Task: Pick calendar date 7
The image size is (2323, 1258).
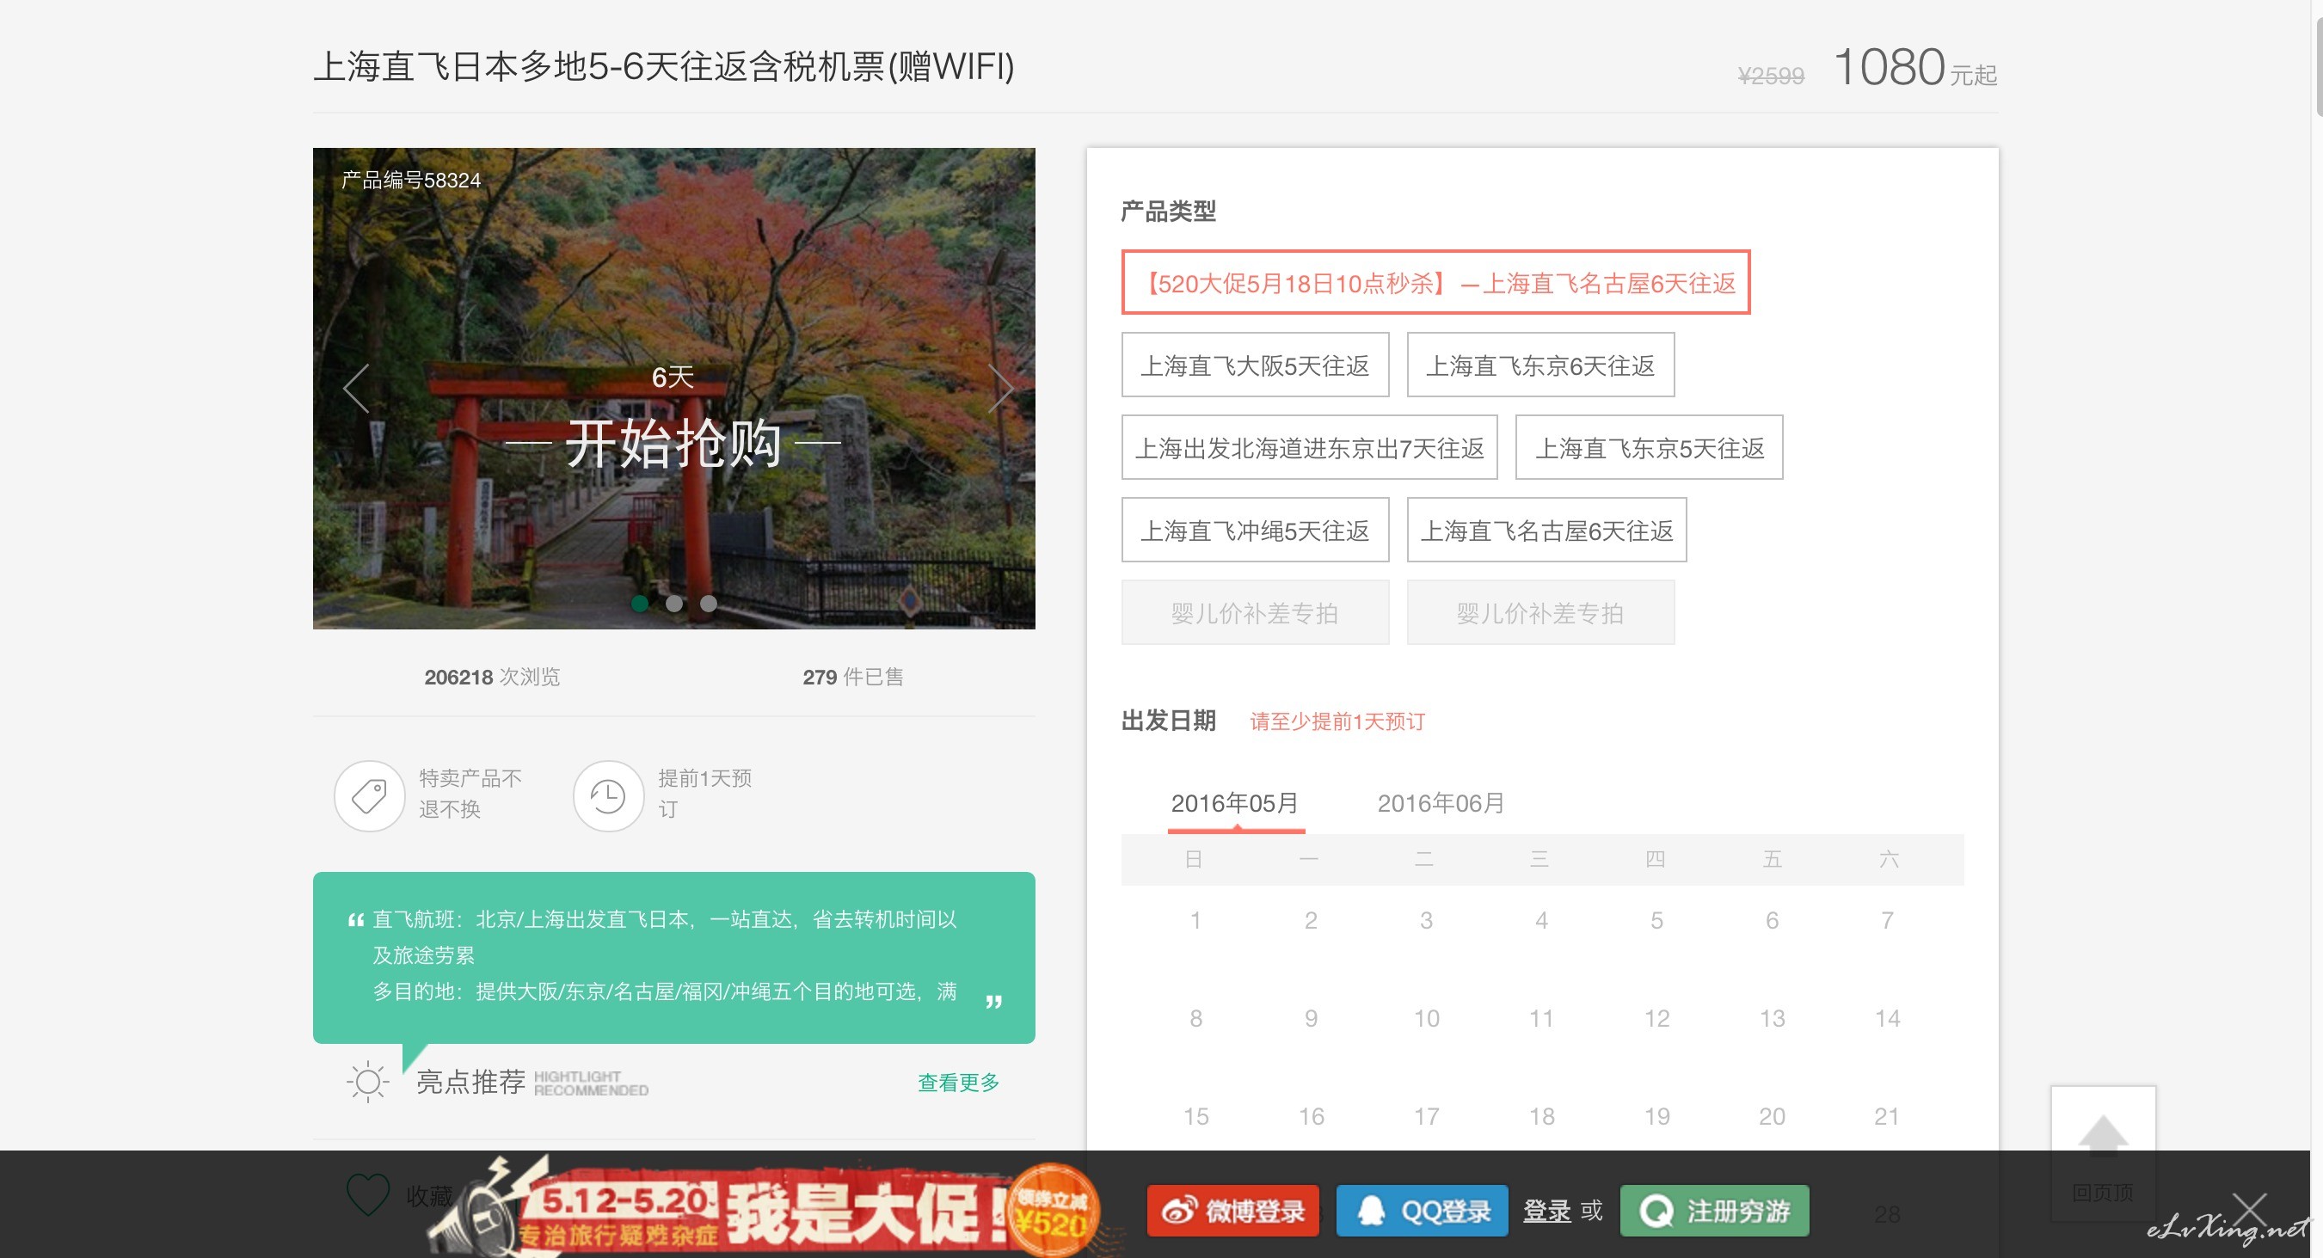Action: (x=1888, y=920)
